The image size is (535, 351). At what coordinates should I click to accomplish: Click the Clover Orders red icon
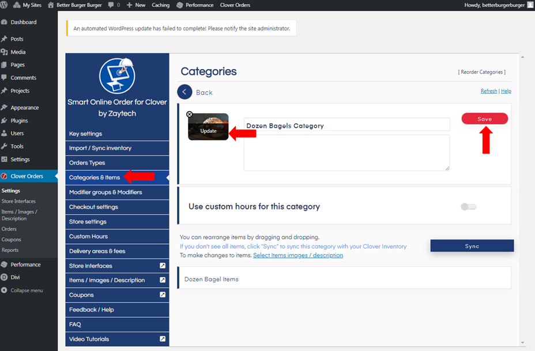(4, 176)
